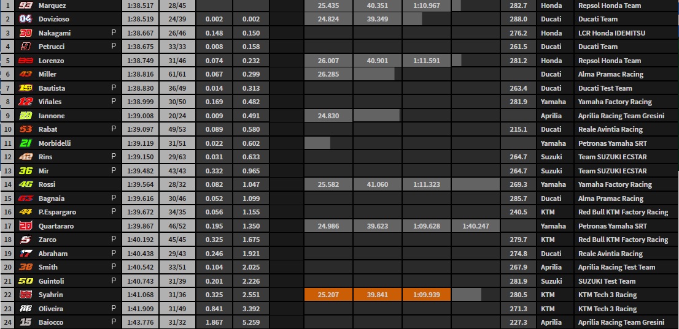
Task: Click Quartararo's number 20 badge
Action: coord(26,225)
